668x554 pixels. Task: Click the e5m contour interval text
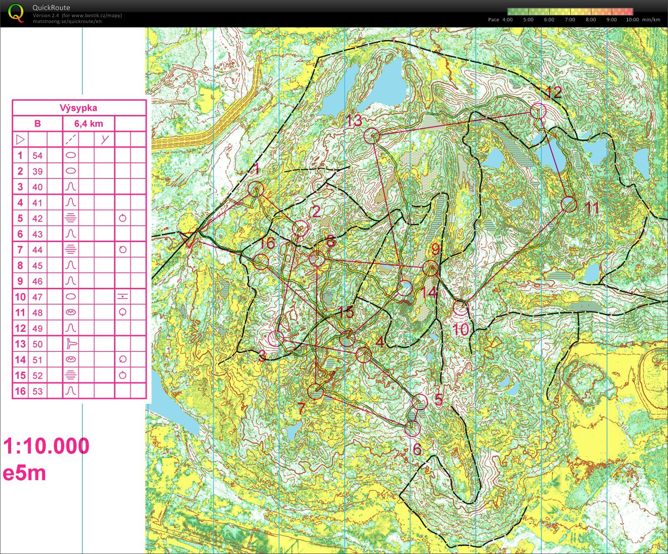click(x=24, y=473)
